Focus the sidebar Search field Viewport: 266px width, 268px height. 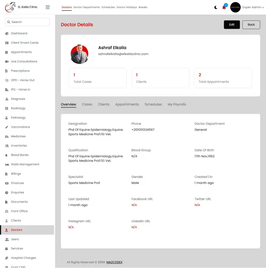(x=27, y=22)
